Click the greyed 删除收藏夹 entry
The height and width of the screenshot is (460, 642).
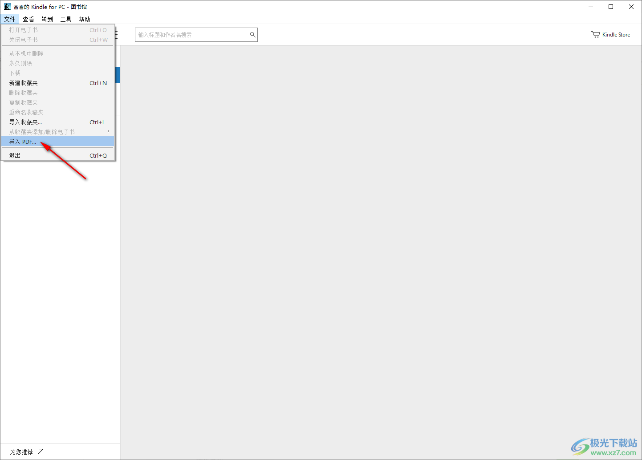tap(58, 93)
